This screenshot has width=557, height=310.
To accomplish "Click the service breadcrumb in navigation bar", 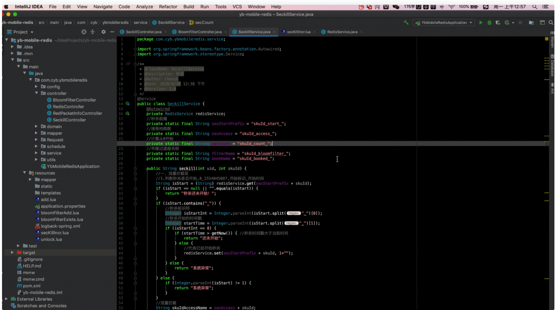I will pyautogui.click(x=140, y=23).
